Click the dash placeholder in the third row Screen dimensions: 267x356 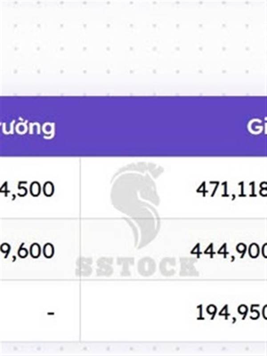pos(50,314)
